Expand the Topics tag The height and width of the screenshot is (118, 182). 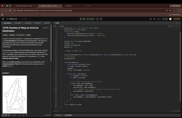click(12, 35)
